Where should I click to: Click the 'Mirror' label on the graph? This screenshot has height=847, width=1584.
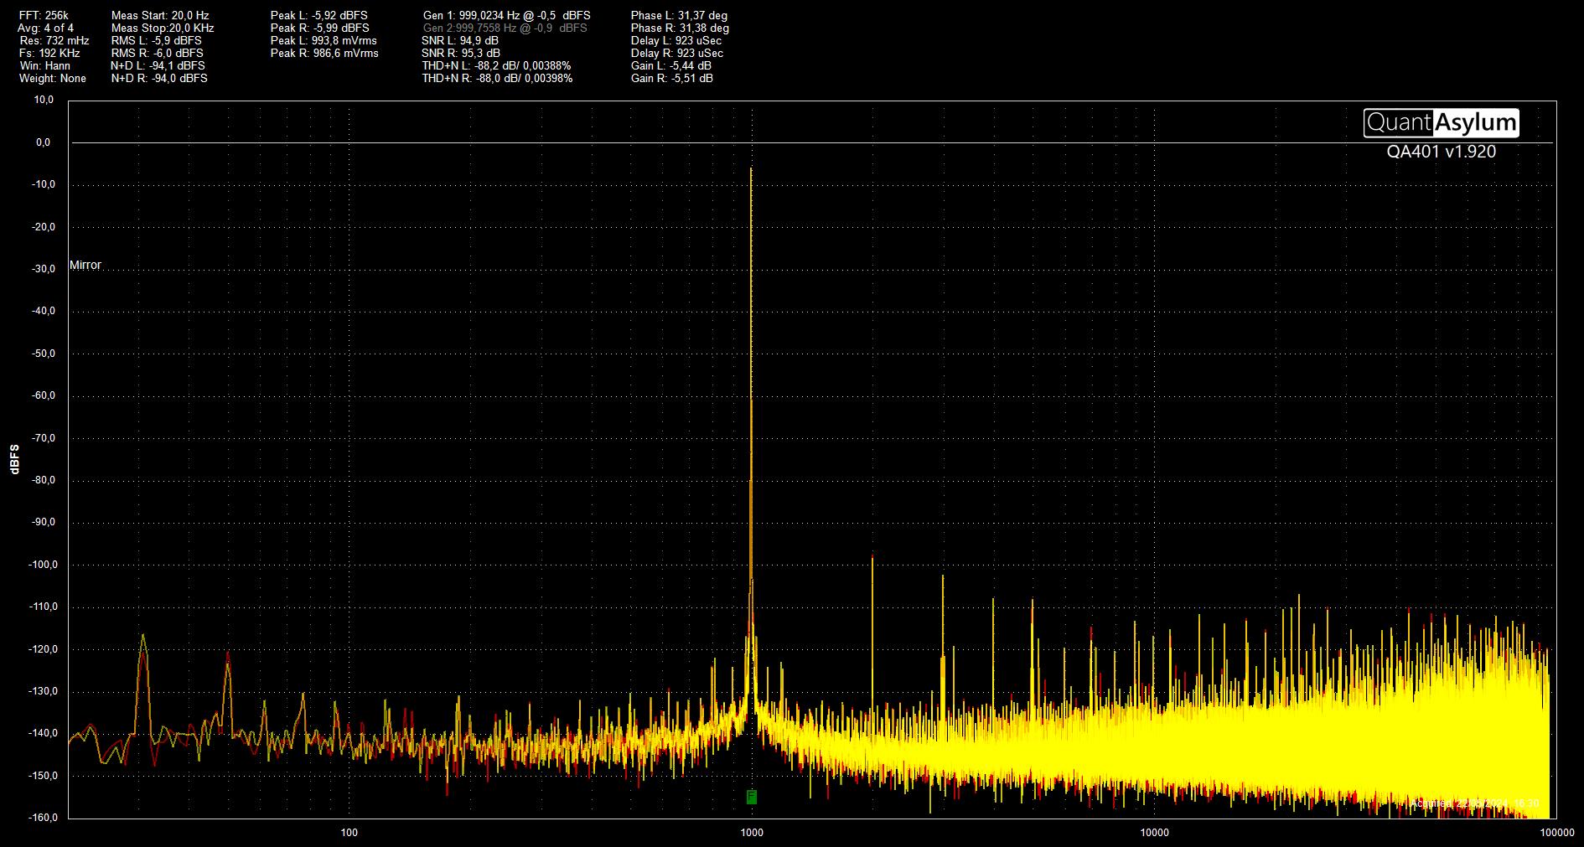85,265
